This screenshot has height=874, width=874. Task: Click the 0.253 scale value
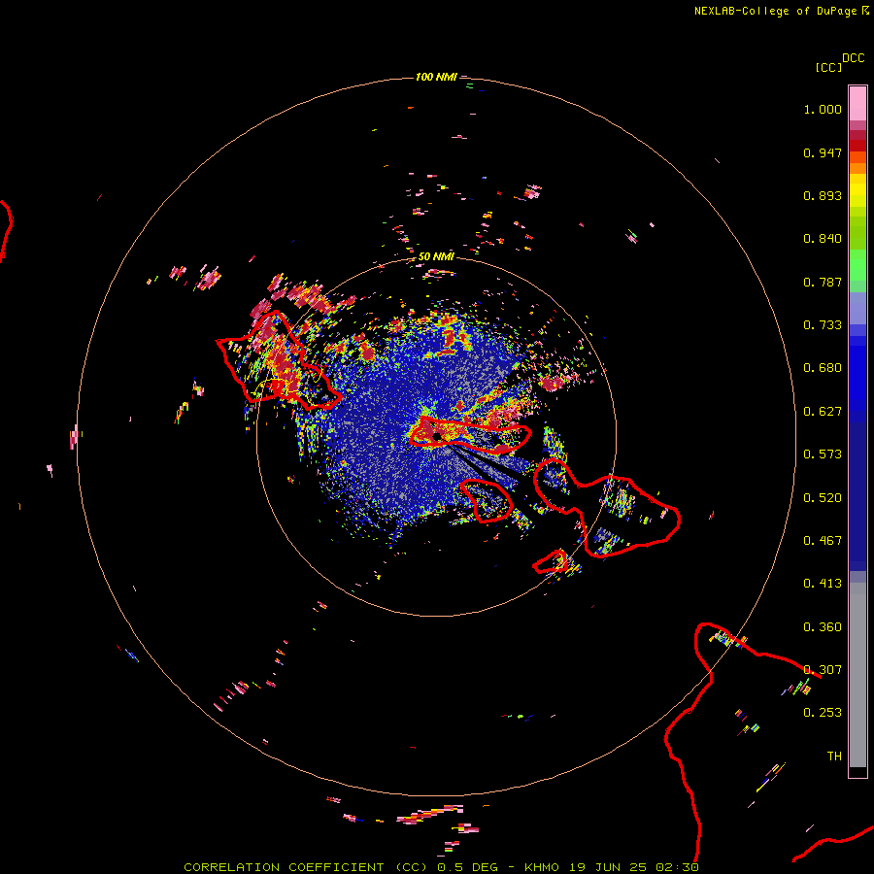pos(823,713)
